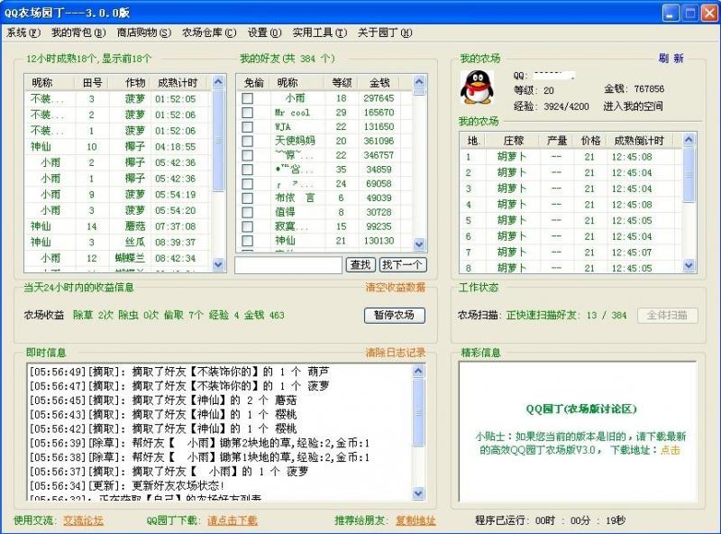Click scroll-up arrow of ripening crops list
The height and width of the screenshot is (534, 721).
pyautogui.click(x=218, y=82)
